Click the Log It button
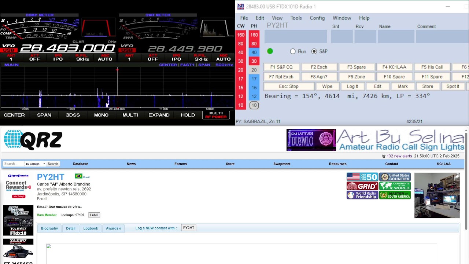This screenshot has width=469, height=264. point(352,87)
